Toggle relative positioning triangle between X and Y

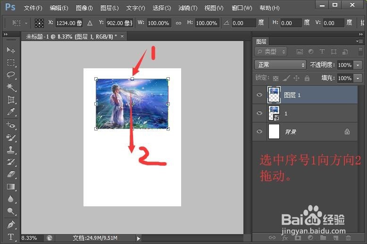[x=90, y=23]
